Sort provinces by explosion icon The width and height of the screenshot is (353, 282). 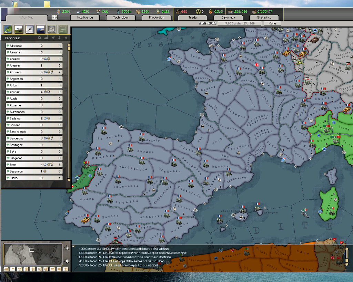[x=53, y=38]
